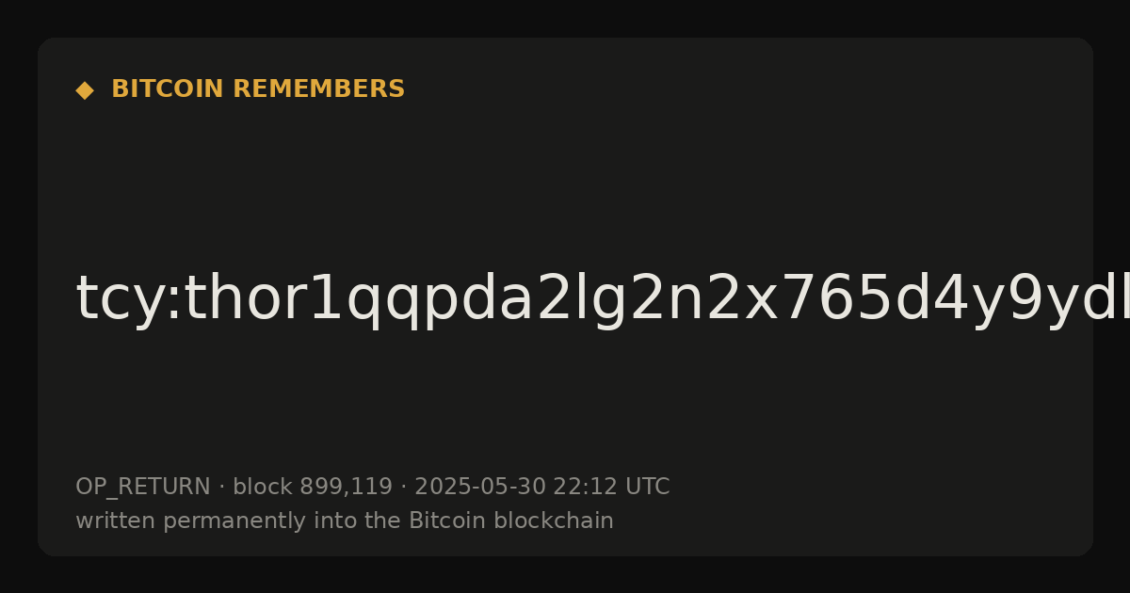The height and width of the screenshot is (593, 1130).
Task: Open block number 899,119
Action: (346, 488)
